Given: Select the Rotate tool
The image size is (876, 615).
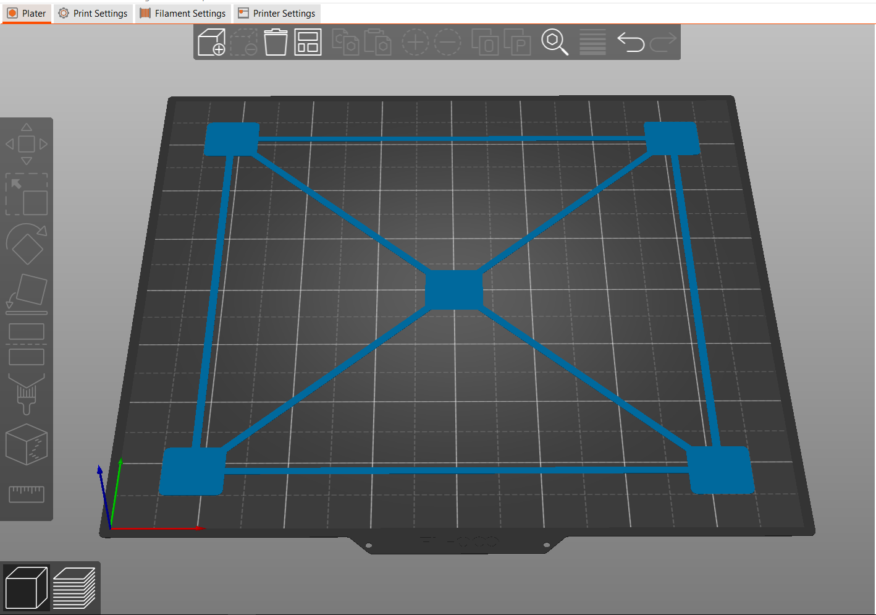Looking at the screenshot, I should coord(27,244).
